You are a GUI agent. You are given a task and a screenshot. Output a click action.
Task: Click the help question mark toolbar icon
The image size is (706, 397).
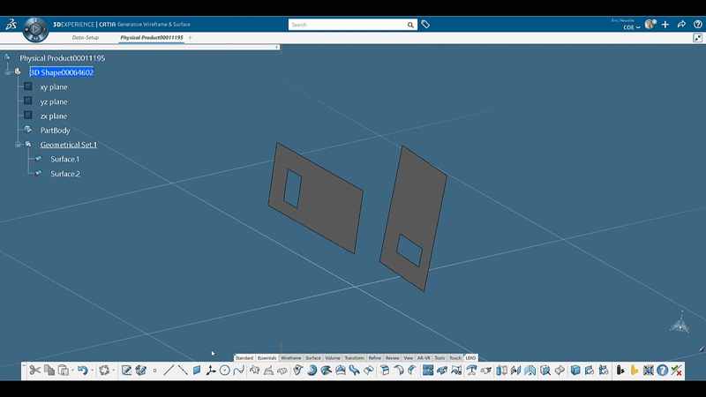click(x=663, y=371)
